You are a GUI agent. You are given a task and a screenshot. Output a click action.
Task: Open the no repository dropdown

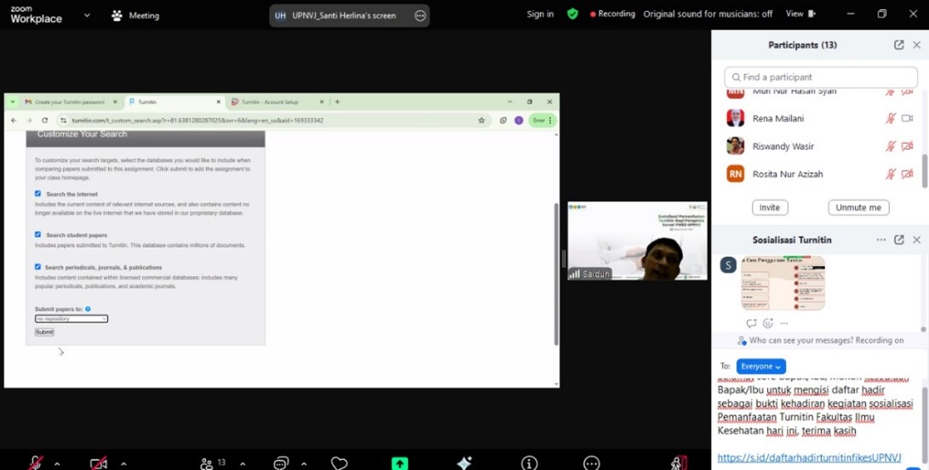(71, 318)
